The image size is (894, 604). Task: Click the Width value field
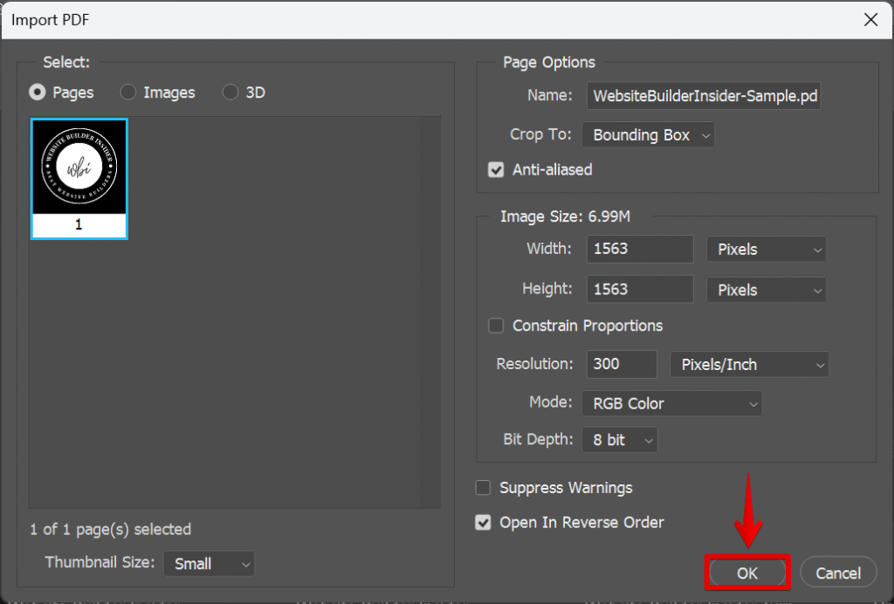[639, 249]
